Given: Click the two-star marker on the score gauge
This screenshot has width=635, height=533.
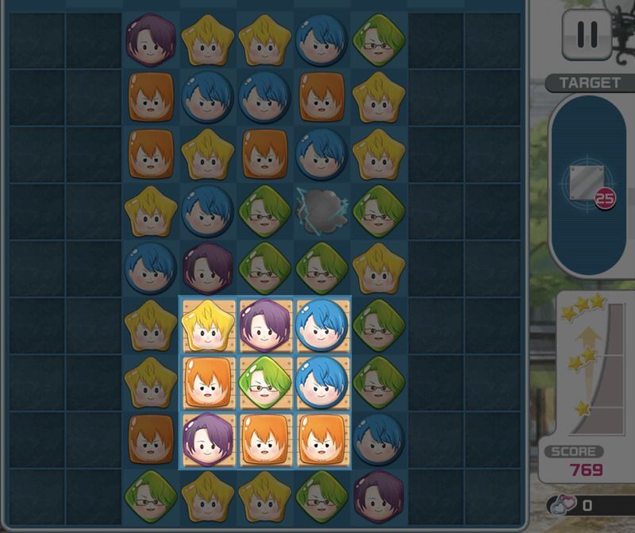Looking at the screenshot, I should pos(583,359).
